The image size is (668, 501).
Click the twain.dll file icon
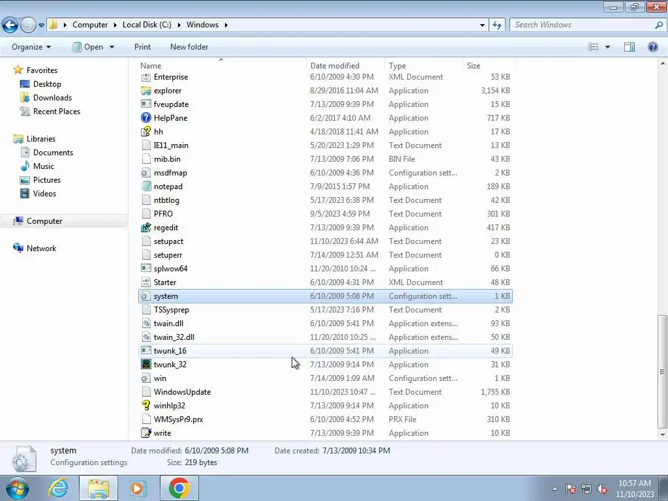(145, 324)
